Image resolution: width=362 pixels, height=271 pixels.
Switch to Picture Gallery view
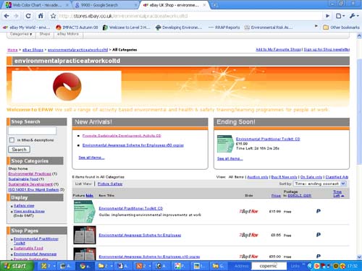[x=110, y=184]
